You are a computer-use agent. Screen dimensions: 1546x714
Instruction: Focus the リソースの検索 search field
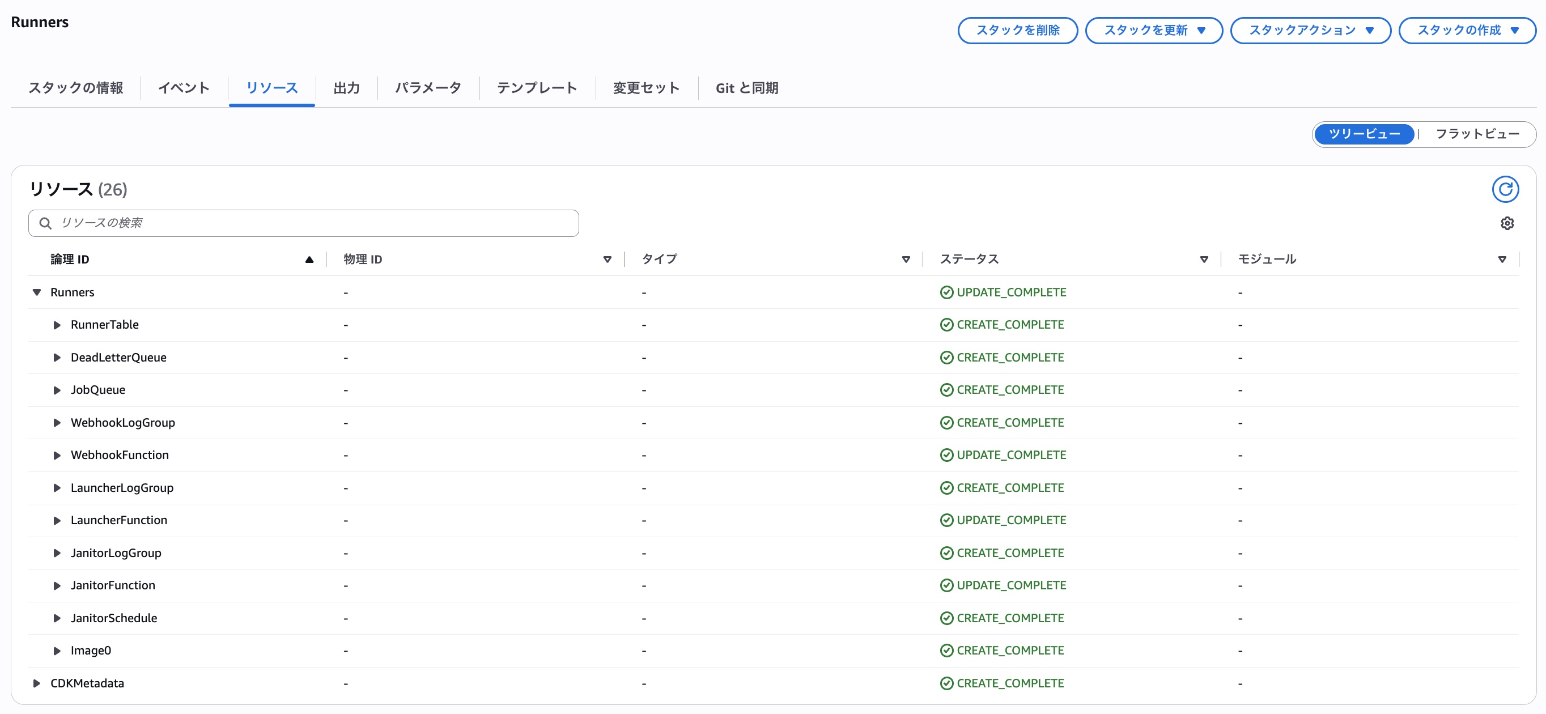pyautogui.click(x=304, y=223)
